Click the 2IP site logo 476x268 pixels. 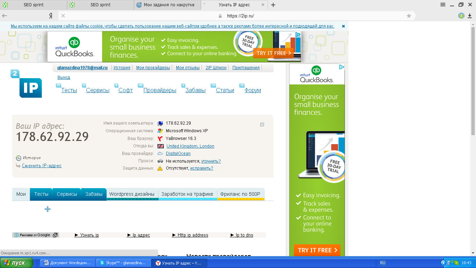tap(26, 84)
